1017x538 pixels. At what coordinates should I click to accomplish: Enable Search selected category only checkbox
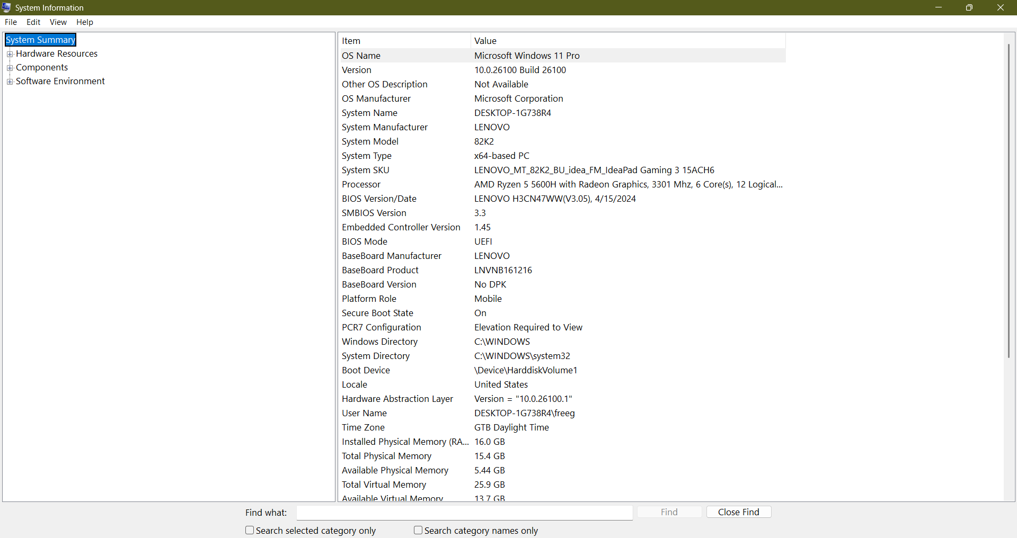pos(250,530)
